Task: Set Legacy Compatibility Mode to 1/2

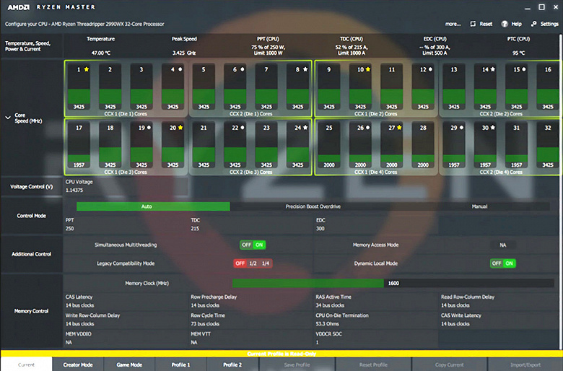Action: tap(253, 263)
